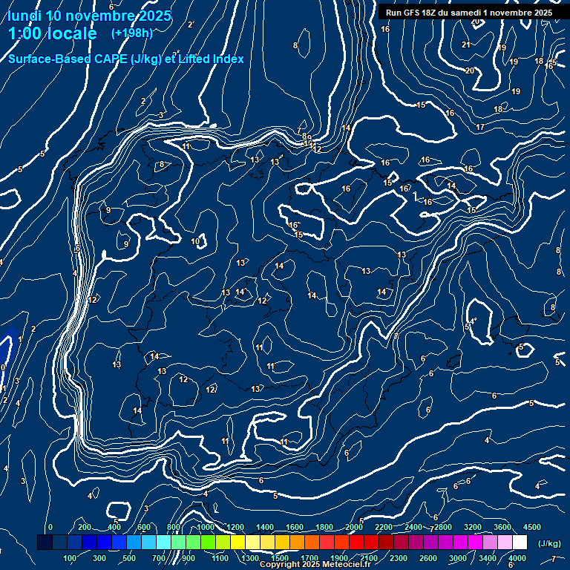The image size is (570, 570).
Task: Click the "1:00 locale" time label
Action: pos(52,34)
